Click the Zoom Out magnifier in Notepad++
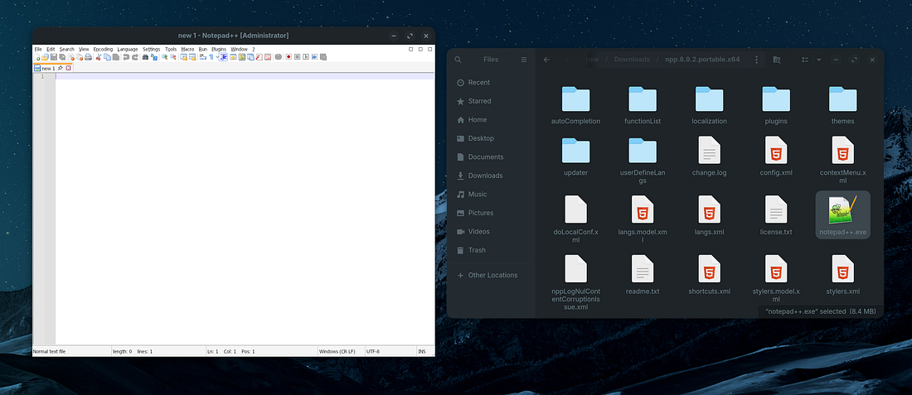Viewport: 912px width, 395px height. point(173,57)
